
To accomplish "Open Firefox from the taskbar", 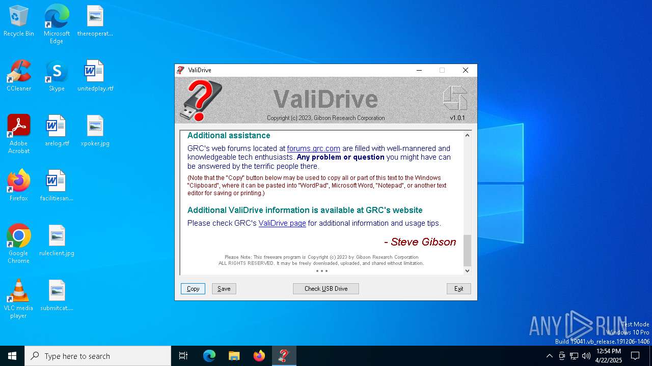I will pos(259,356).
